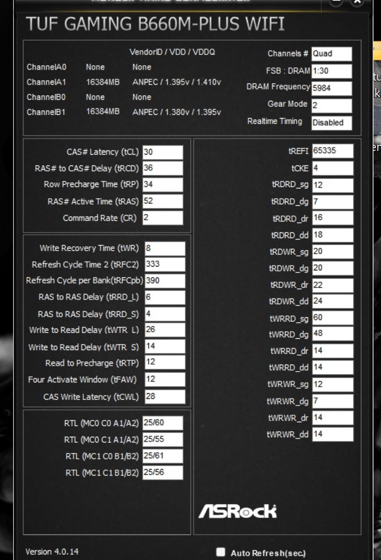The height and width of the screenshot is (560, 381).
Task: Select the tRAS value field showing 52
Action: 163,202
